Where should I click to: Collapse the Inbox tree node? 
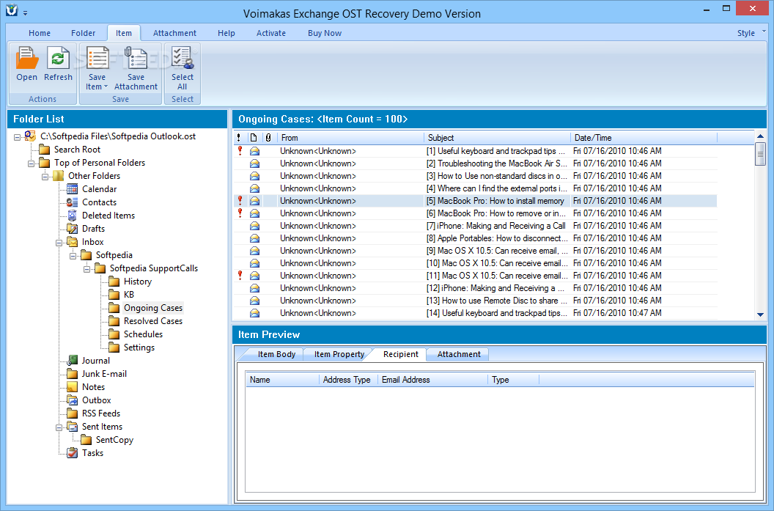[x=59, y=243]
